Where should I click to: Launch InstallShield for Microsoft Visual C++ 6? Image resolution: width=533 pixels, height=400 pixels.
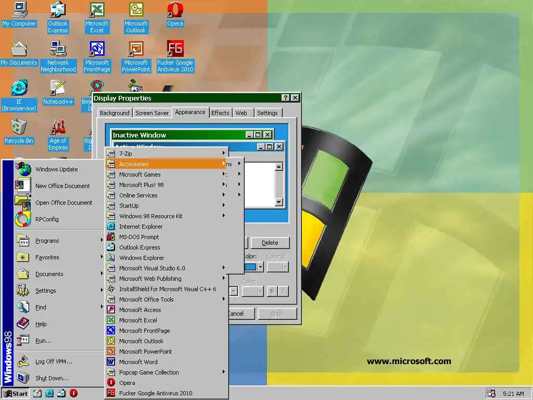(x=167, y=289)
